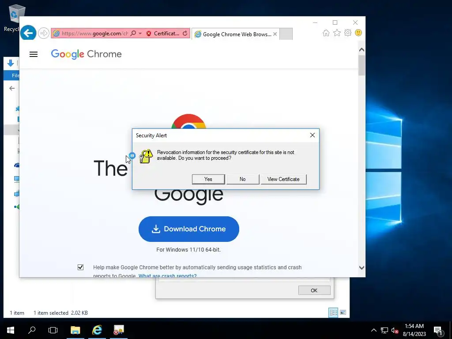The image size is (452, 339).
Task: Click the vertical scrollbar thumb
Action: [362, 65]
